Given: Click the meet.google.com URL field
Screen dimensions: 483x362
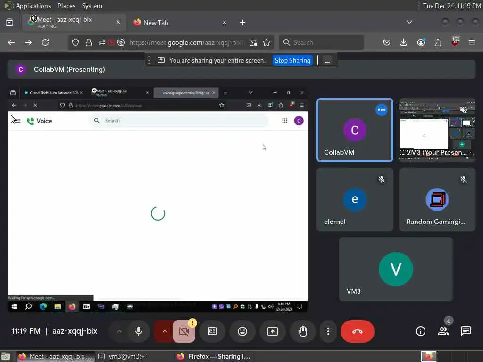Looking at the screenshot, I should point(186,42).
